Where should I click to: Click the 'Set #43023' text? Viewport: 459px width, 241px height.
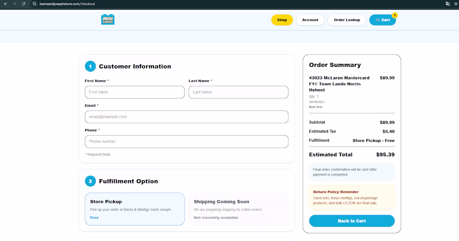click(x=316, y=102)
